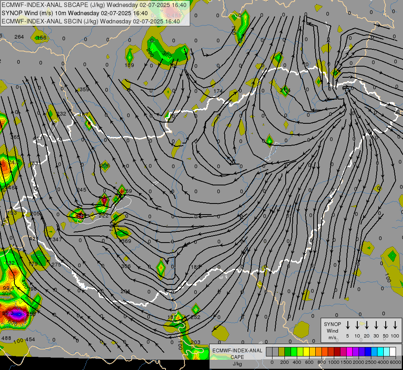403x370 pixels.
Task: Click the map value 193
Action: [x=12, y=213]
